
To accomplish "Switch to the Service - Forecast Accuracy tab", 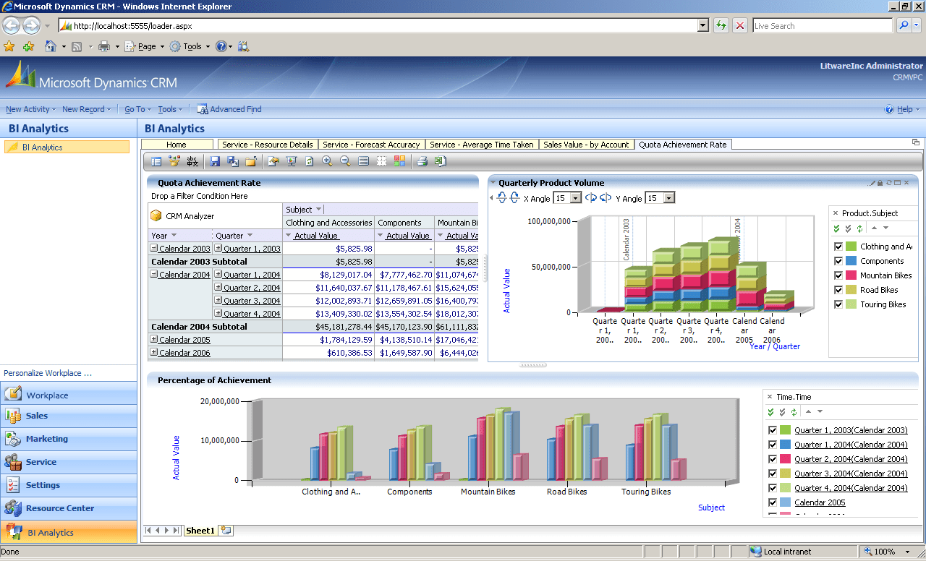I will tap(371, 144).
